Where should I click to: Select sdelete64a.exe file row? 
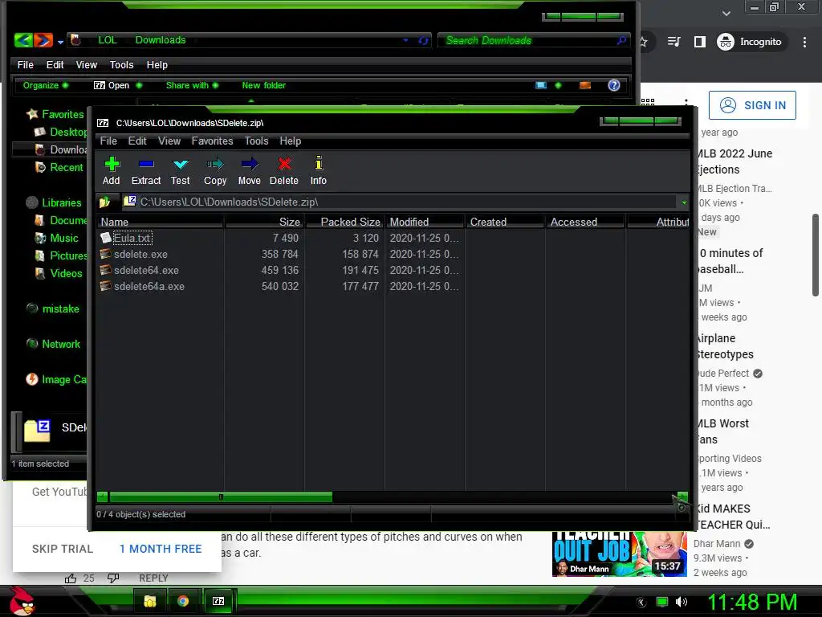coord(149,287)
